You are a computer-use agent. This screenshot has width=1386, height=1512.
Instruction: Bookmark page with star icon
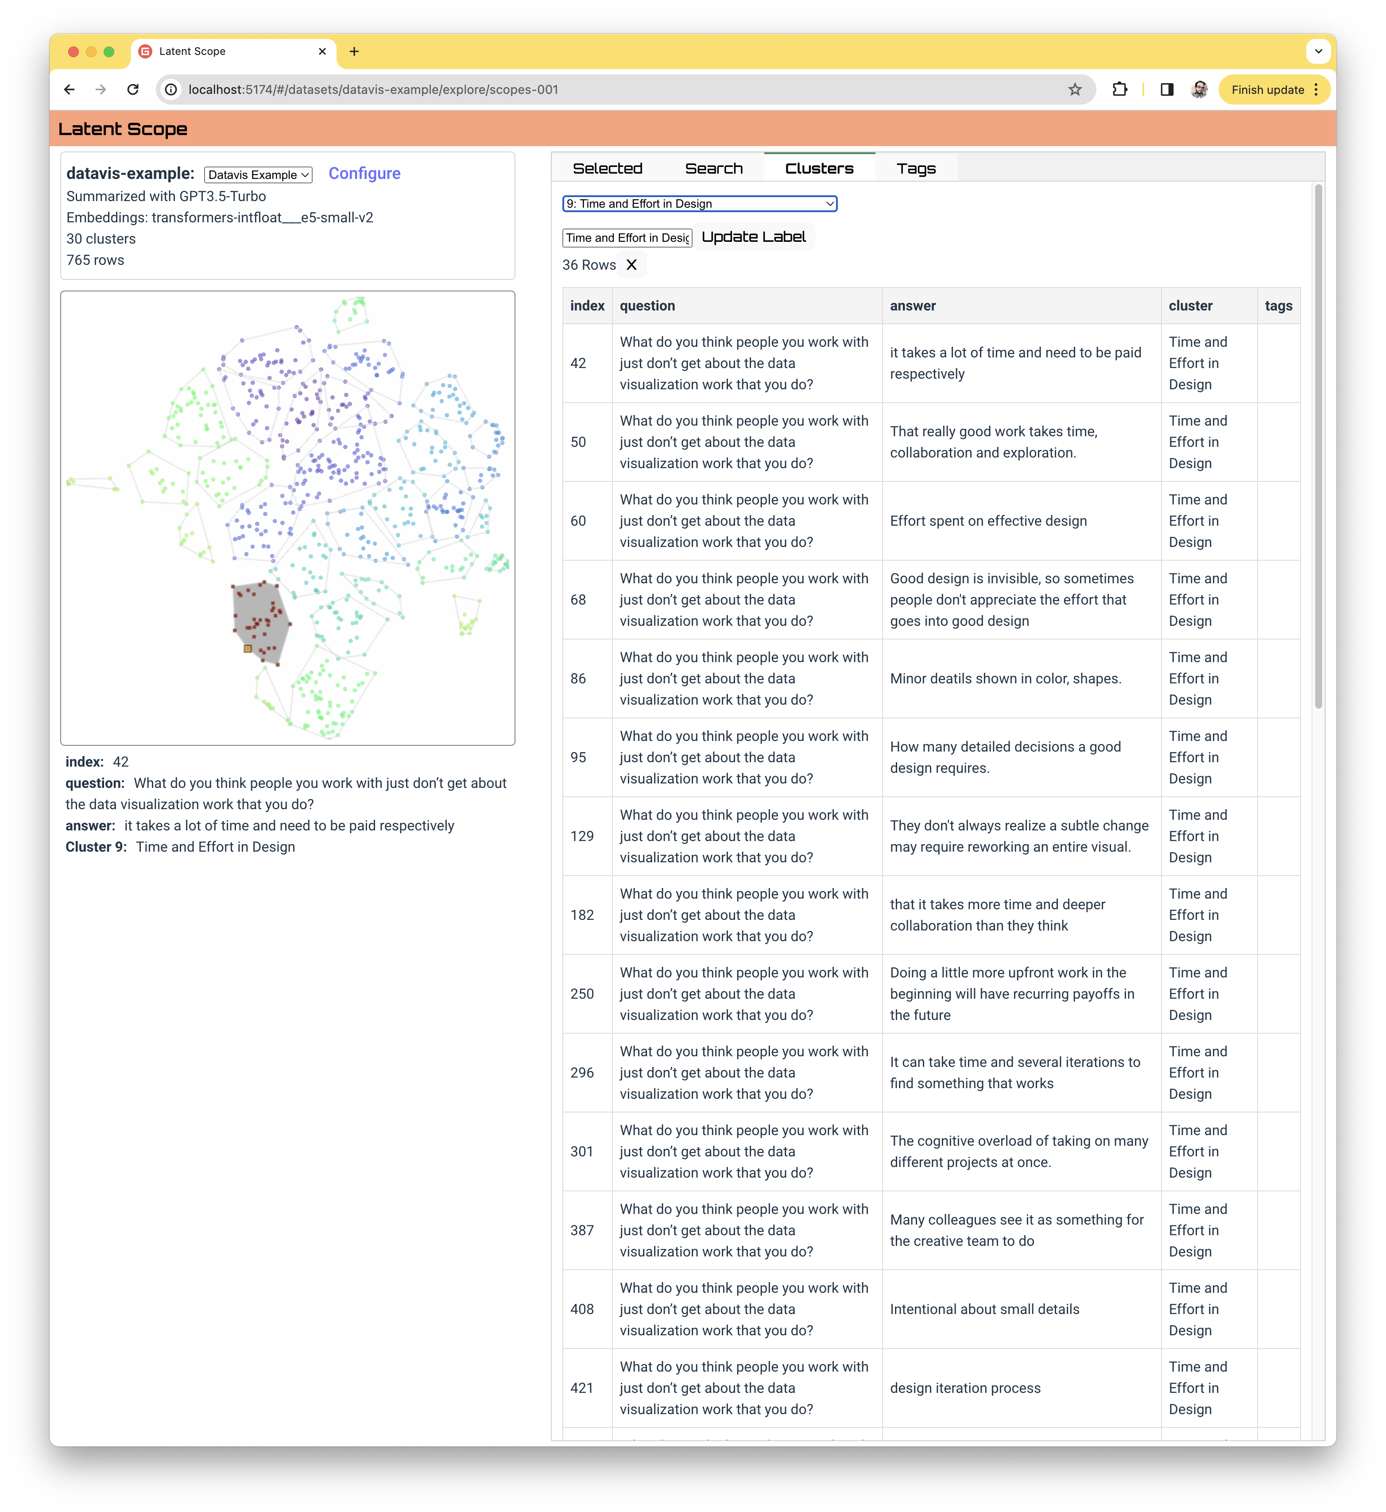click(x=1074, y=89)
